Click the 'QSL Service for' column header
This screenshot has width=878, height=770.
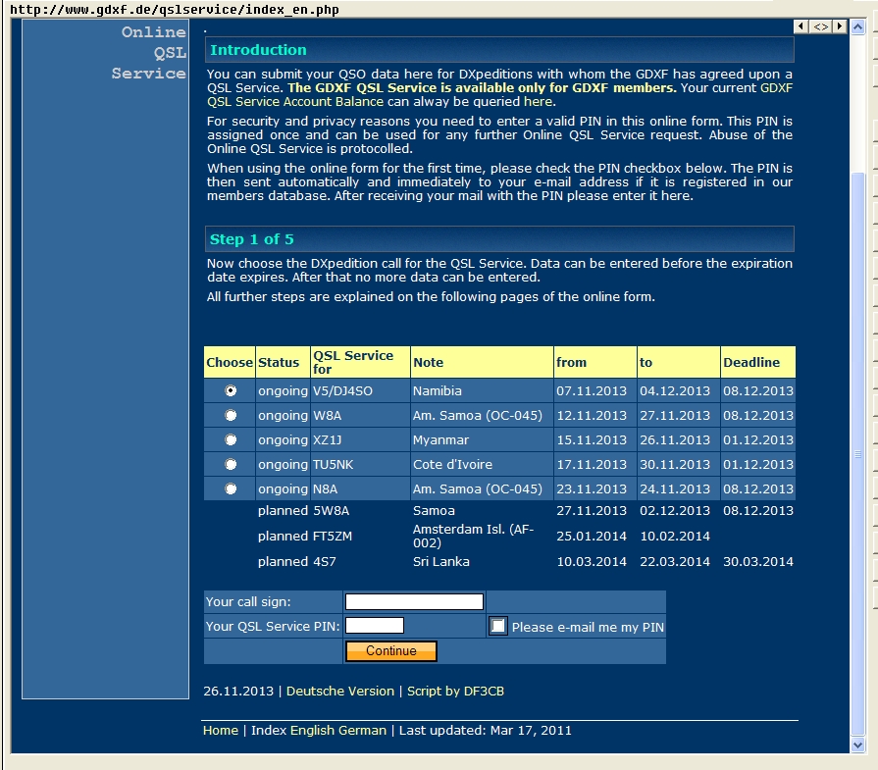360,362
